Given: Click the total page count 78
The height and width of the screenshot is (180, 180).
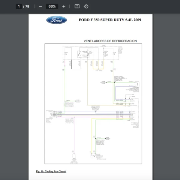Looking at the screenshot, I should point(27,6).
